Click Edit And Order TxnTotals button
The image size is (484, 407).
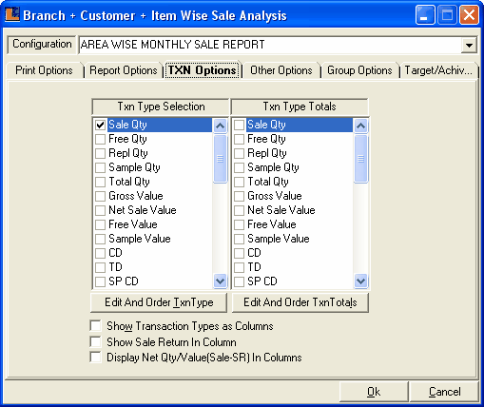point(300,302)
